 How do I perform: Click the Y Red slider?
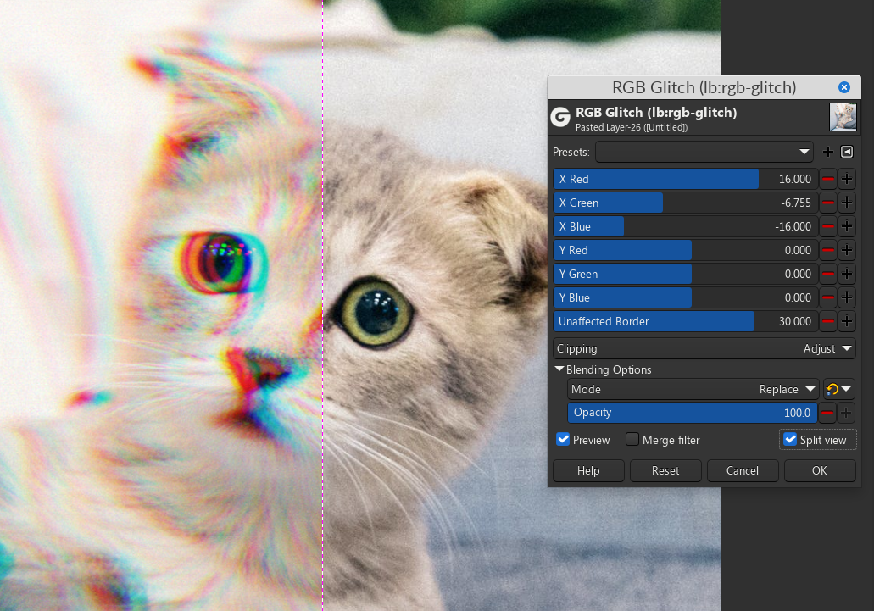[x=686, y=251]
